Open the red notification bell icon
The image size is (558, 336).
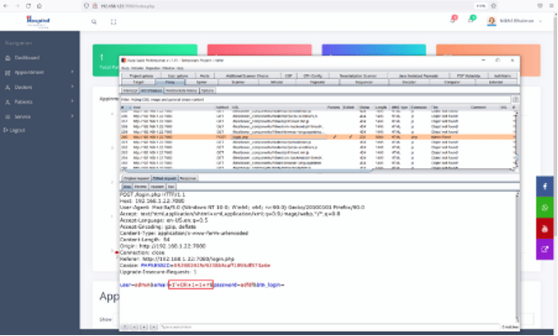[453, 20]
